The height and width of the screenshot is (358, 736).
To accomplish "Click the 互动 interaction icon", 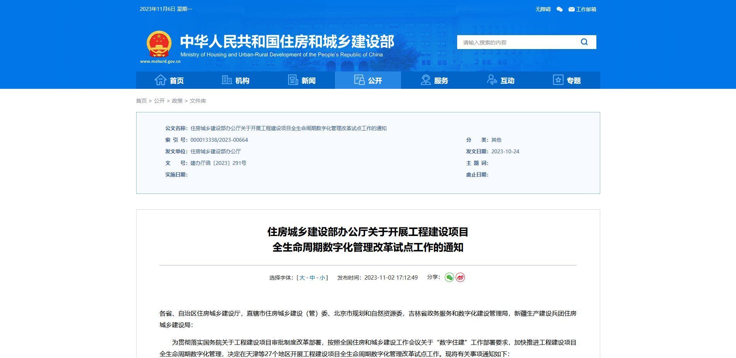I will (x=492, y=80).
